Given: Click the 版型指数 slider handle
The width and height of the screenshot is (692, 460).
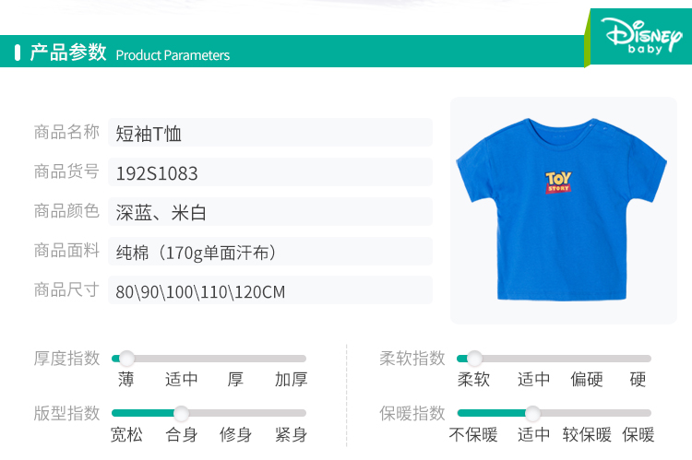Looking at the screenshot, I should coord(181,413).
